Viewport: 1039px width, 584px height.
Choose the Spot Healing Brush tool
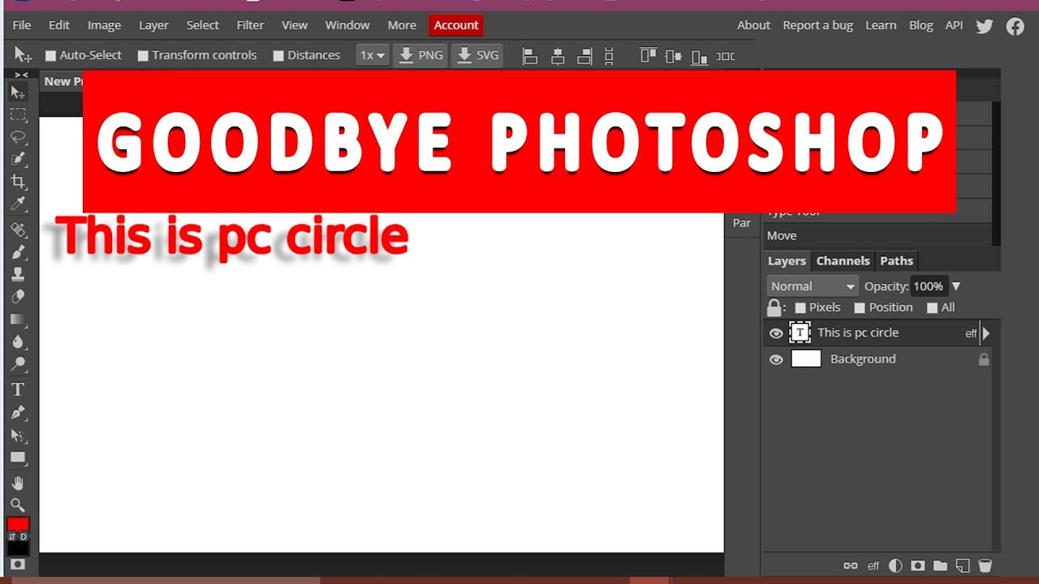[x=18, y=230]
